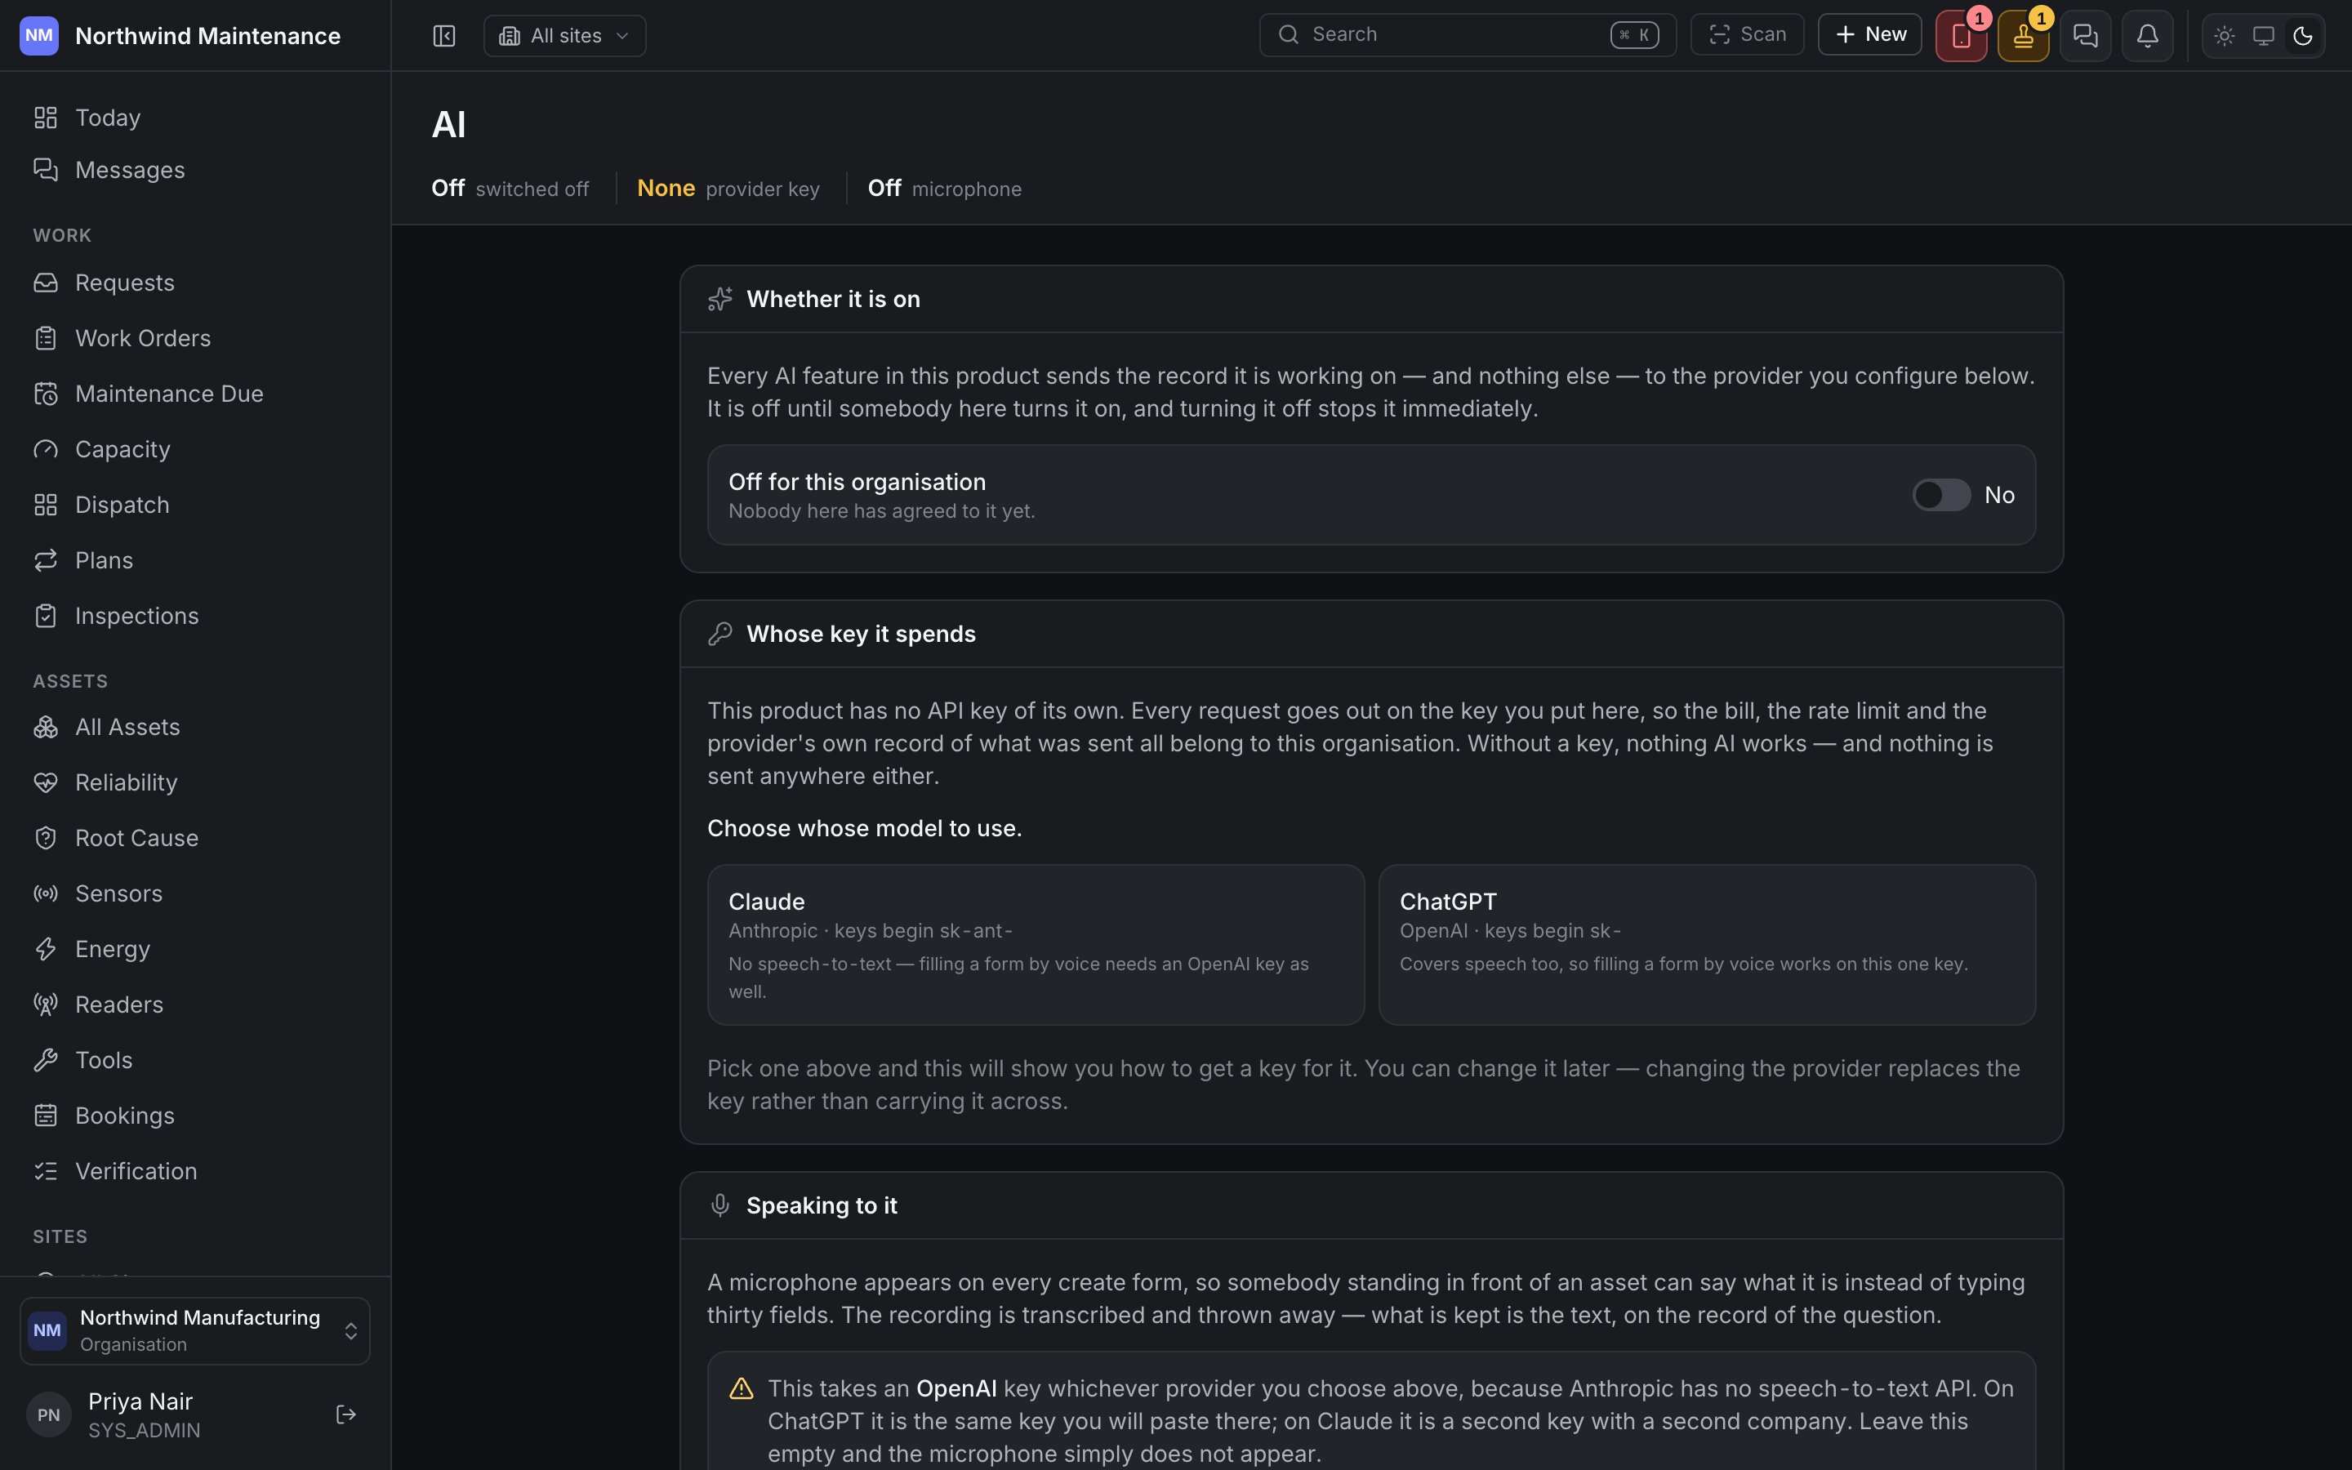Click the Maintenance Due calendar icon
Viewport: 2352px width, 1470px height.
pyautogui.click(x=46, y=394)
